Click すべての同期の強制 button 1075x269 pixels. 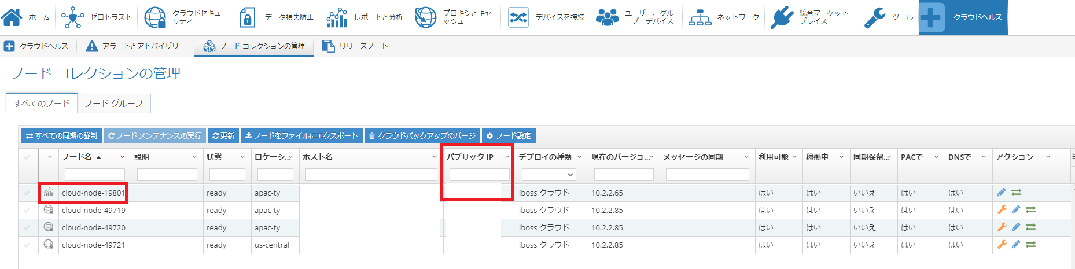(x=62, y=136)
